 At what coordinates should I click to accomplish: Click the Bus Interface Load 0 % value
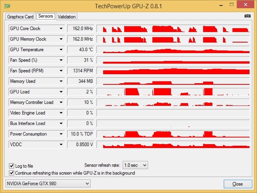pyautogui.click(x=81, y=124)
